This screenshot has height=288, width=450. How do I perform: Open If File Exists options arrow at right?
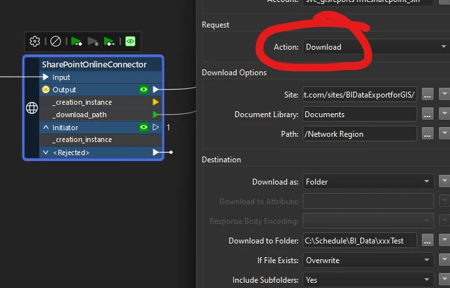[x=445, y=260]
